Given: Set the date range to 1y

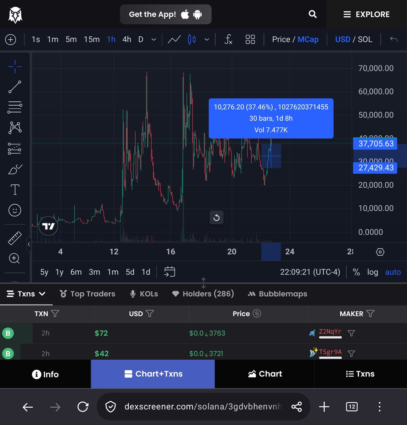Looking at the screenshot, I should click(x=59, y=272).
